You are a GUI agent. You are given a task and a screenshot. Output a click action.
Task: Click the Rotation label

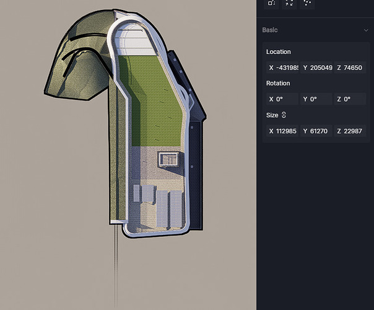point(278,83)
